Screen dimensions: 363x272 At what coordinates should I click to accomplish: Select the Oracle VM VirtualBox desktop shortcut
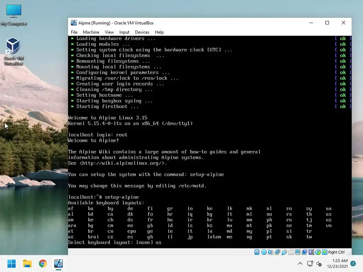(x=13, y=51)
